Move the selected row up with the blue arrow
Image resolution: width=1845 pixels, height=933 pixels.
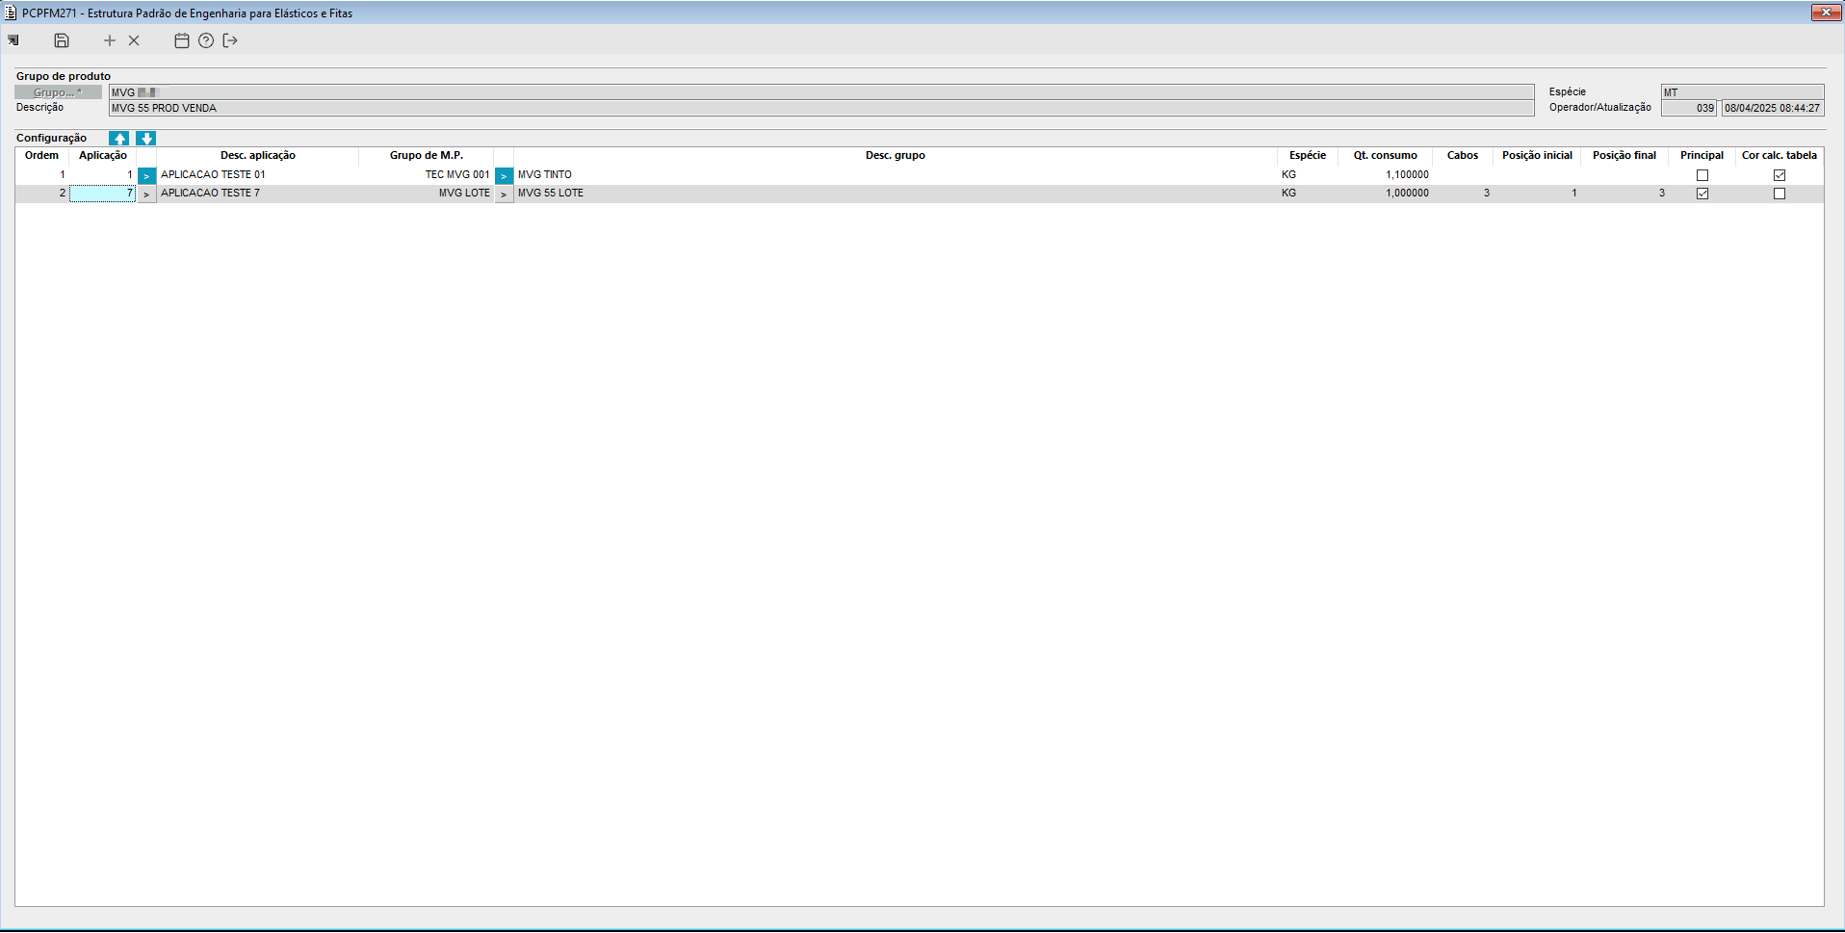click(x=119, y=139)
